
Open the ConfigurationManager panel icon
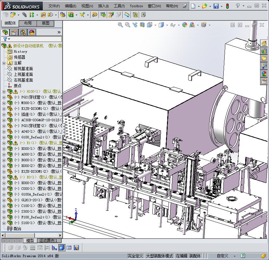(x=23, y=32)
